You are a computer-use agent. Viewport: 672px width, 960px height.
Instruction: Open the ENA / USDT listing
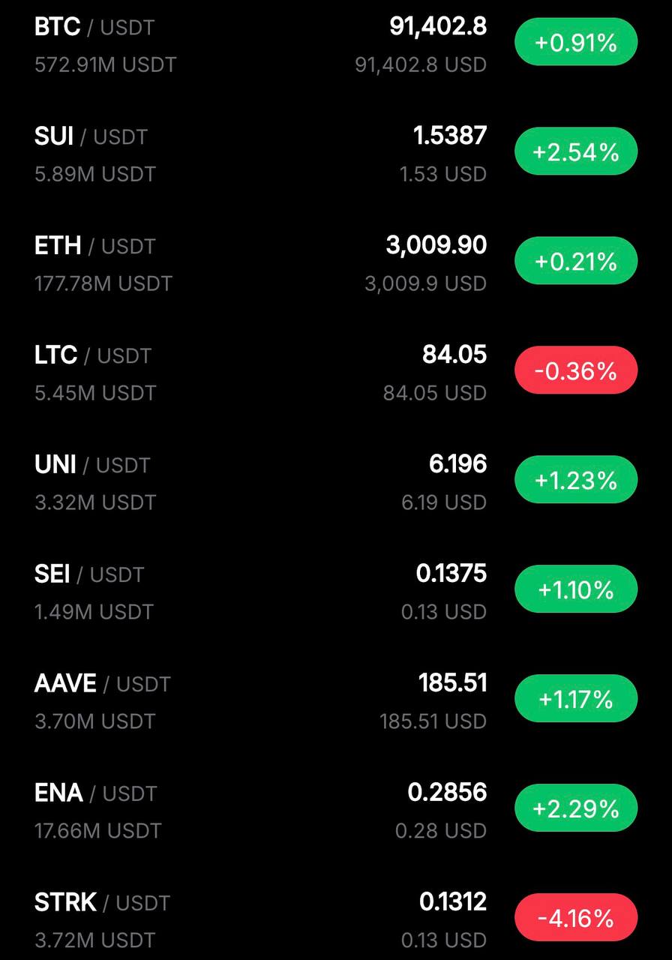coord(95,794)
